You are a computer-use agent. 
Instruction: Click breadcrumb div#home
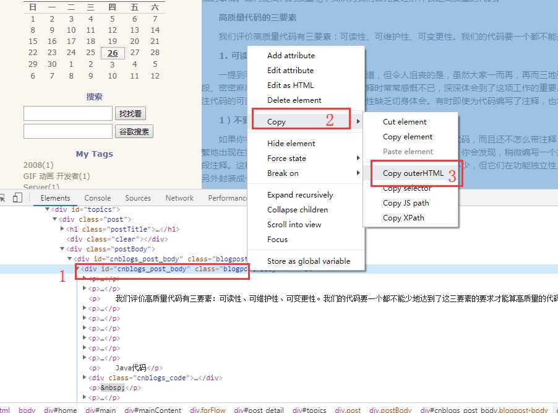point(60,410)
